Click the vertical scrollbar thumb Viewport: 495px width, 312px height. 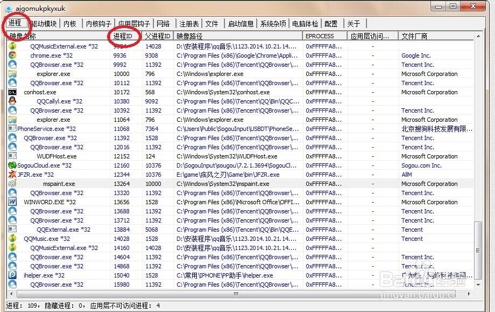[x=478, y=251]
